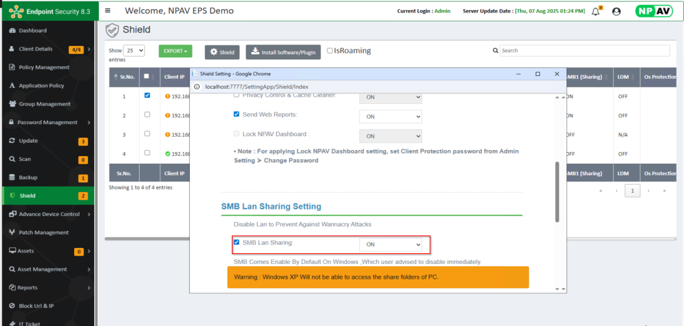684x326 pixels.
Task: Click the Dashboard icon in sidebar
Action: (13, 31)
